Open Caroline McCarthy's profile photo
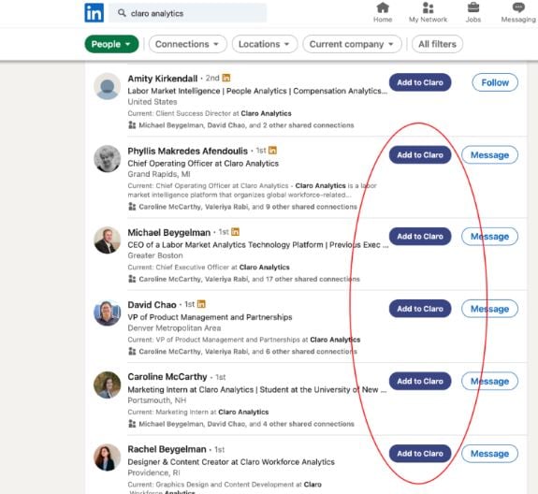The width and height of the screenshot is (538, 494). click(108, 385)
